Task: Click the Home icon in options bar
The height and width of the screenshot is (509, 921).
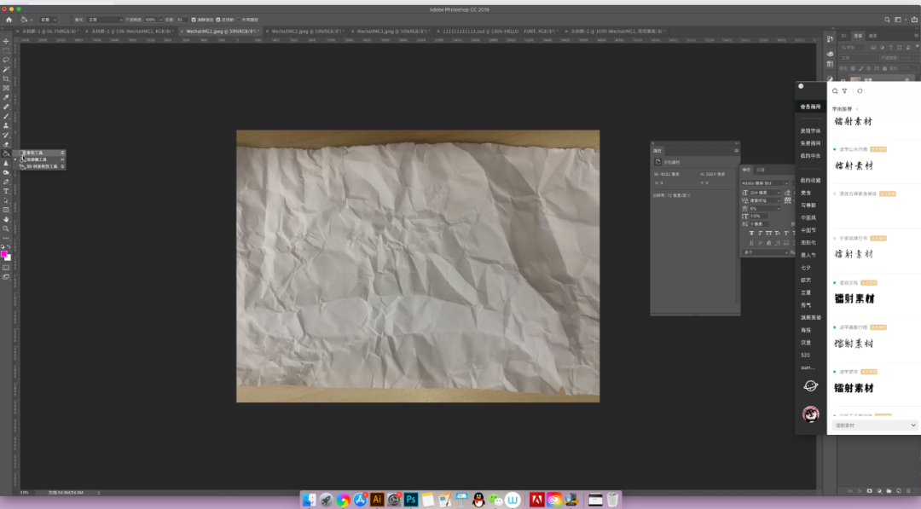Action: click(9, 19)
